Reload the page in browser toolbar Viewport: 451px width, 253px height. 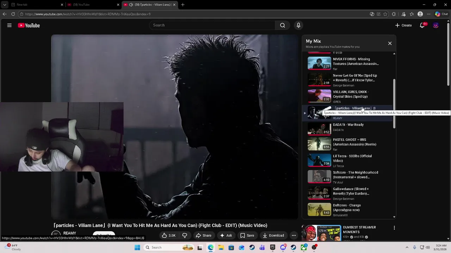tap(13, 14)
